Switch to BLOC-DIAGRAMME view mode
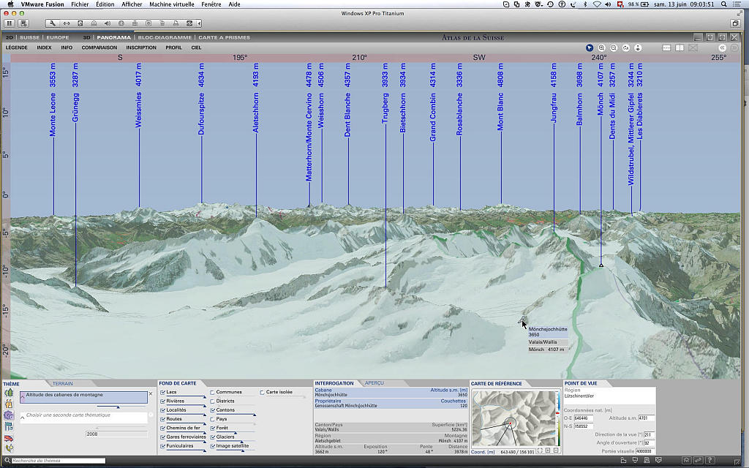 point(165,37)
